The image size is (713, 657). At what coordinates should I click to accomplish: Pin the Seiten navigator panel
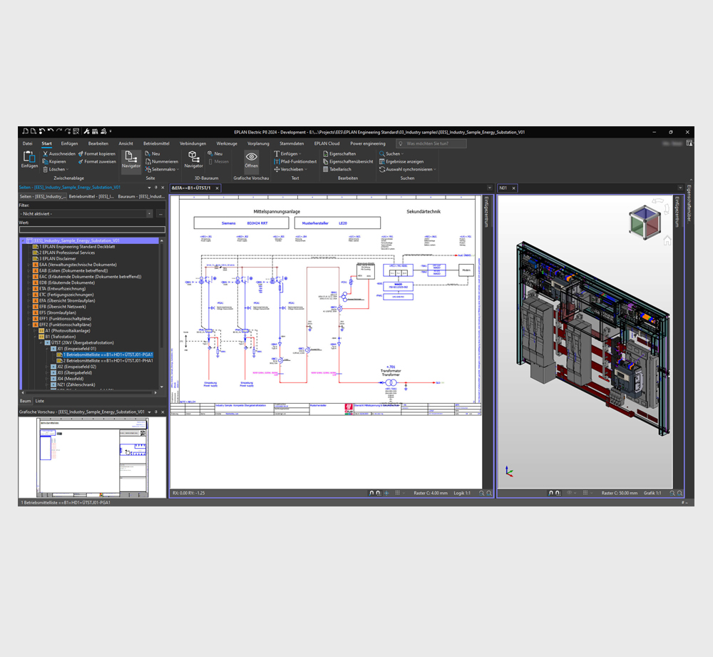coord(156,188)
